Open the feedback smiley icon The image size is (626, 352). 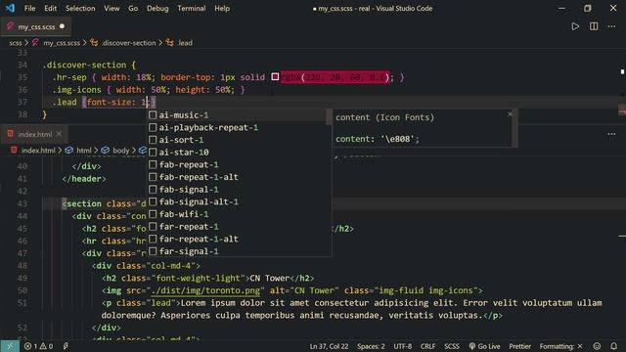[x=597, y=346]
